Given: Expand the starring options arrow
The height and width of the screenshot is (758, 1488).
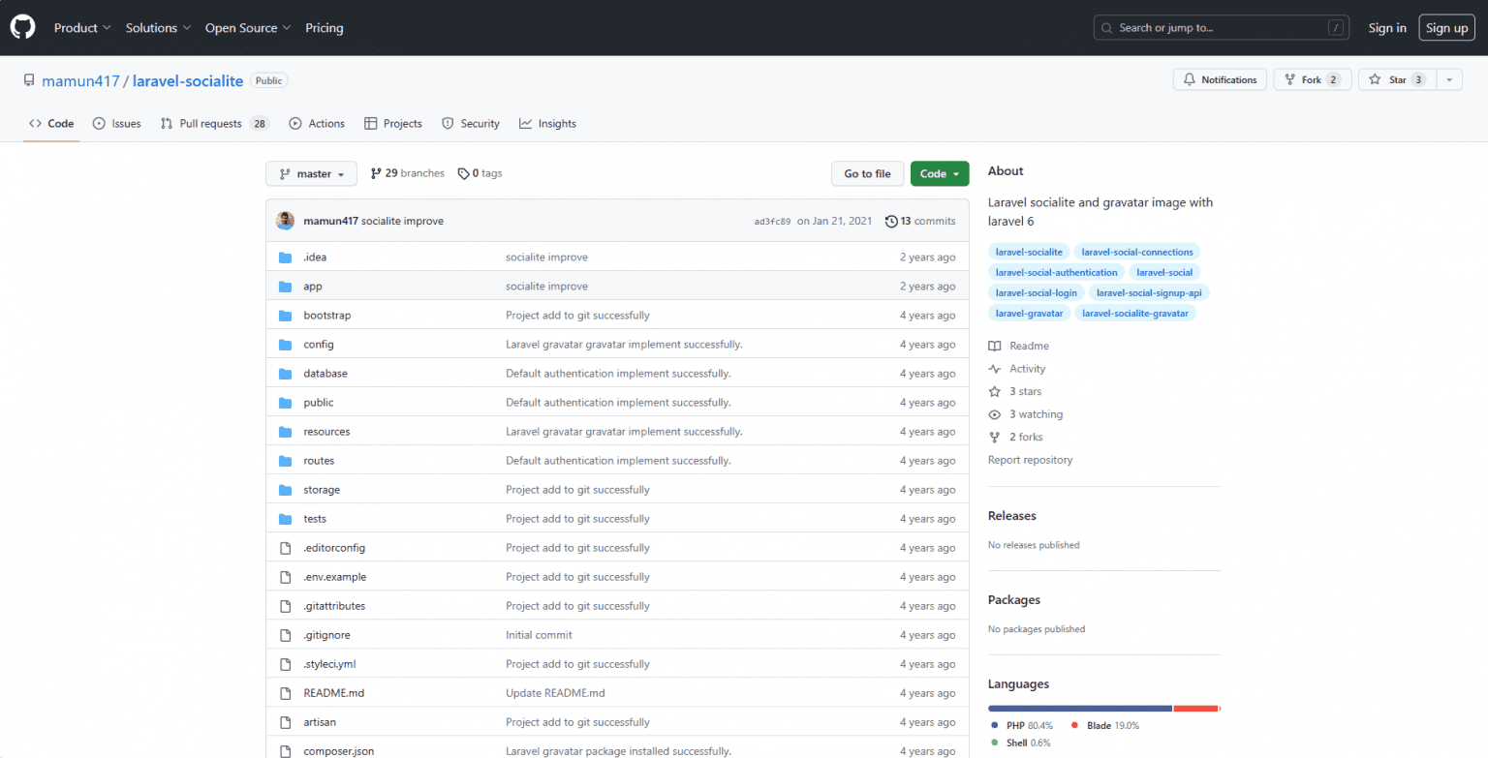Looking at the screenshot, I should (x=1449, y=79).
